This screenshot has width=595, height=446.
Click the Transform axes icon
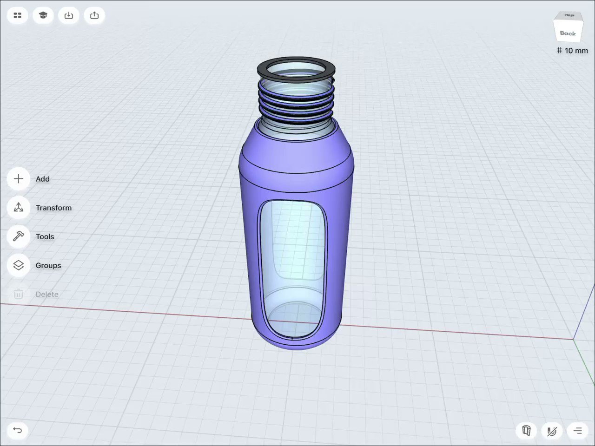pyautogui.click(x=18, y=208)
